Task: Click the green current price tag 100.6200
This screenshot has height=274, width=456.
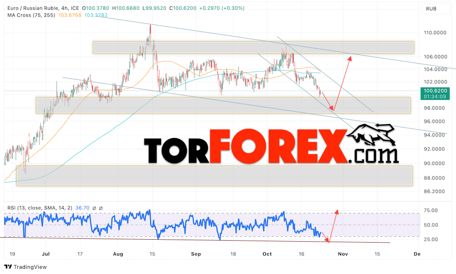Action: pos(435,91)
